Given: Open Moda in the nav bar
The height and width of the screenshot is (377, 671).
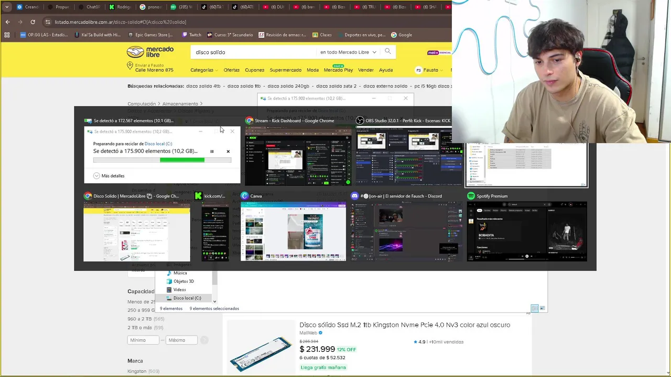Looking at the screenshot, I should tap(312, 70).
